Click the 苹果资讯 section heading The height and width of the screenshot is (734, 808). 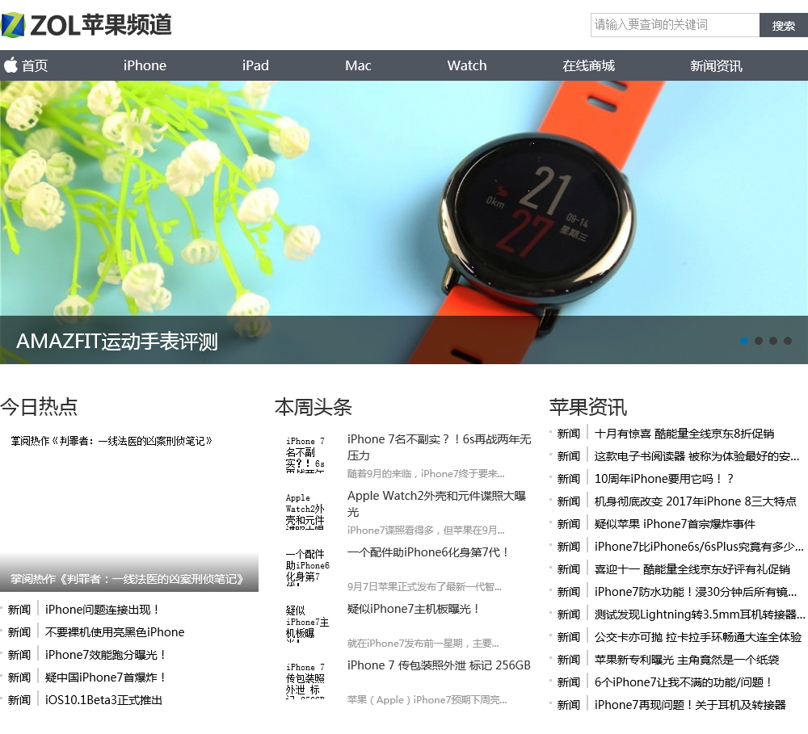coord(588,408)
